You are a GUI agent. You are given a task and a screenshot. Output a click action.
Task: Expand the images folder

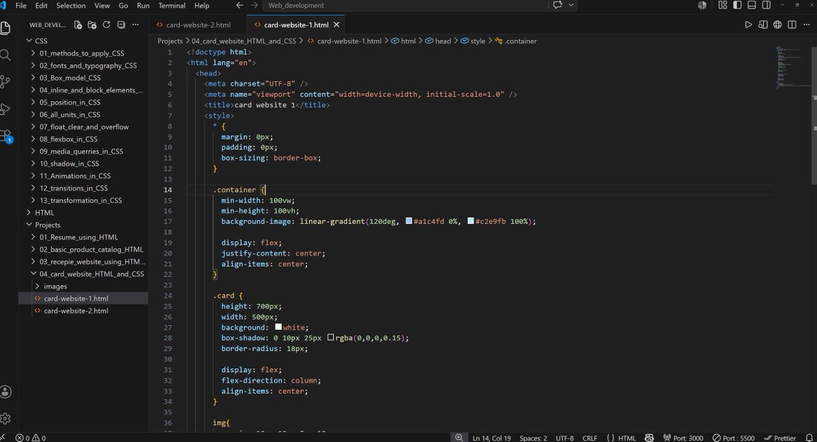tap(83, 286)
